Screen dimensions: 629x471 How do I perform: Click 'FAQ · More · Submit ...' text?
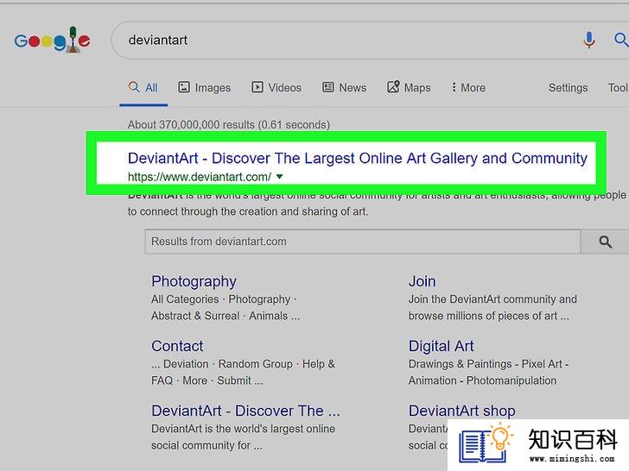pyautogui.click(x=207, y=380)
